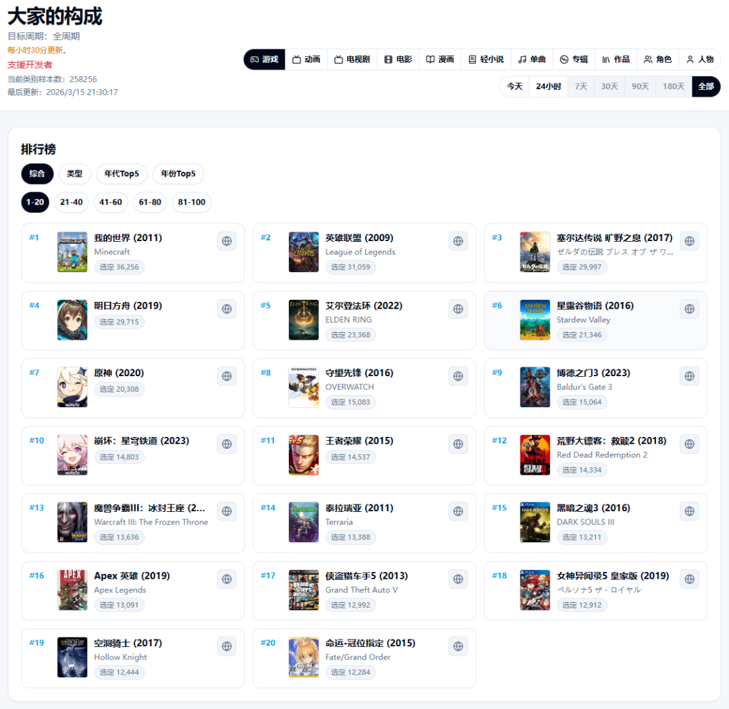
Task: Show ranks 81-100
Action: coord(192,202)
